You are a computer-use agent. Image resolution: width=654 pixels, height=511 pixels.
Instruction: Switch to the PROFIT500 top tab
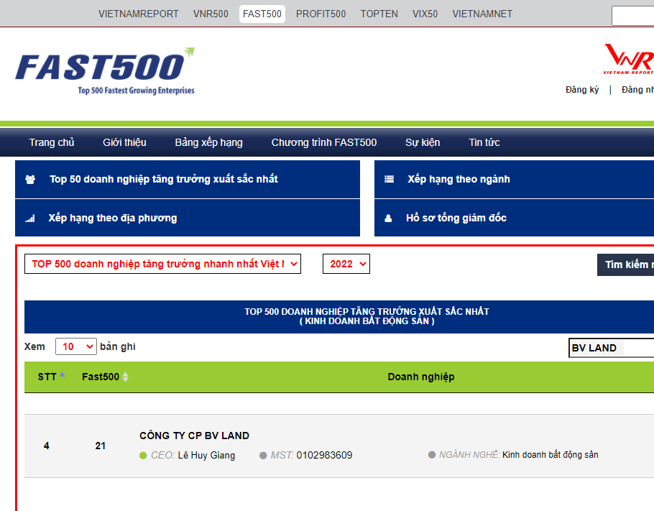tap(321, 14)
